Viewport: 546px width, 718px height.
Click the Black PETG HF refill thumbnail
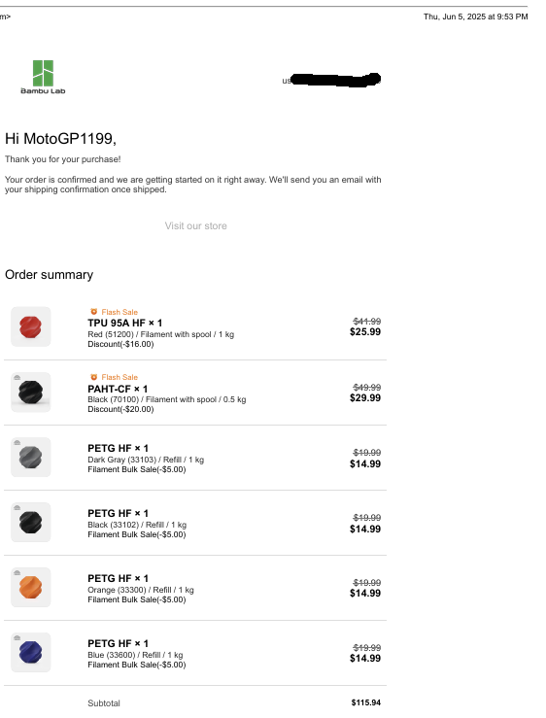point(31,523)
